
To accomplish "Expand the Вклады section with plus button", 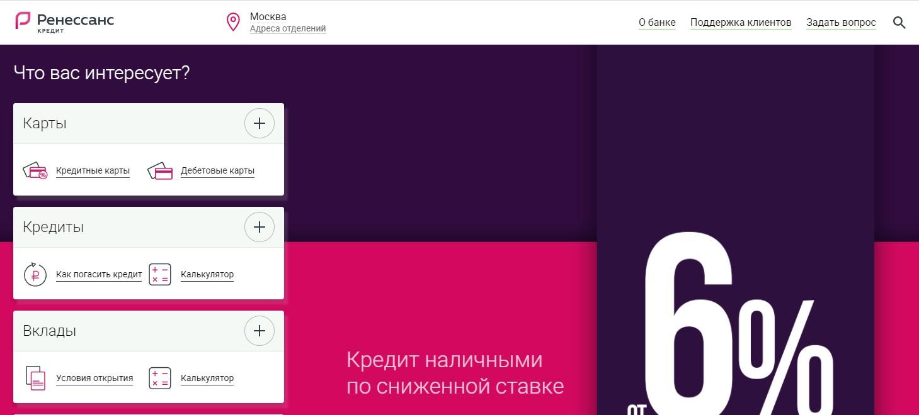I will (259, 330).
